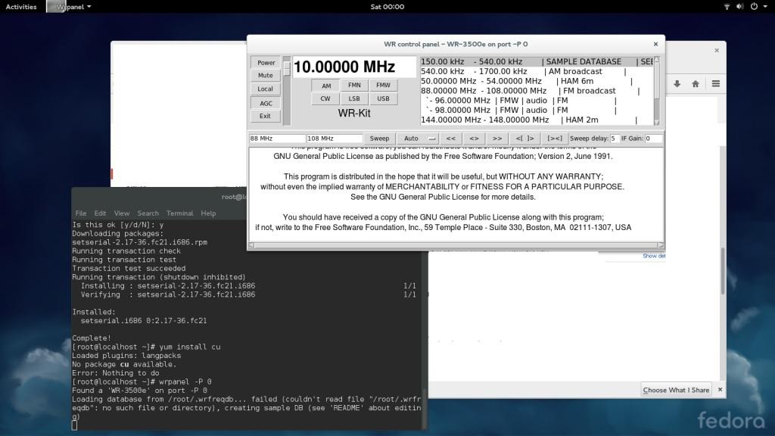The image size is (775, 436).
Task: Click the << sweep range button
Action: [x=451, y=139]
